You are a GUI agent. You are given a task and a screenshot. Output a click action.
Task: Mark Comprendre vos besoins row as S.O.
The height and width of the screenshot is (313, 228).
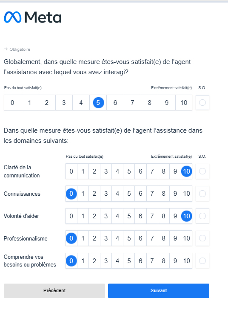pyautogui.click(x=202, y=261)
